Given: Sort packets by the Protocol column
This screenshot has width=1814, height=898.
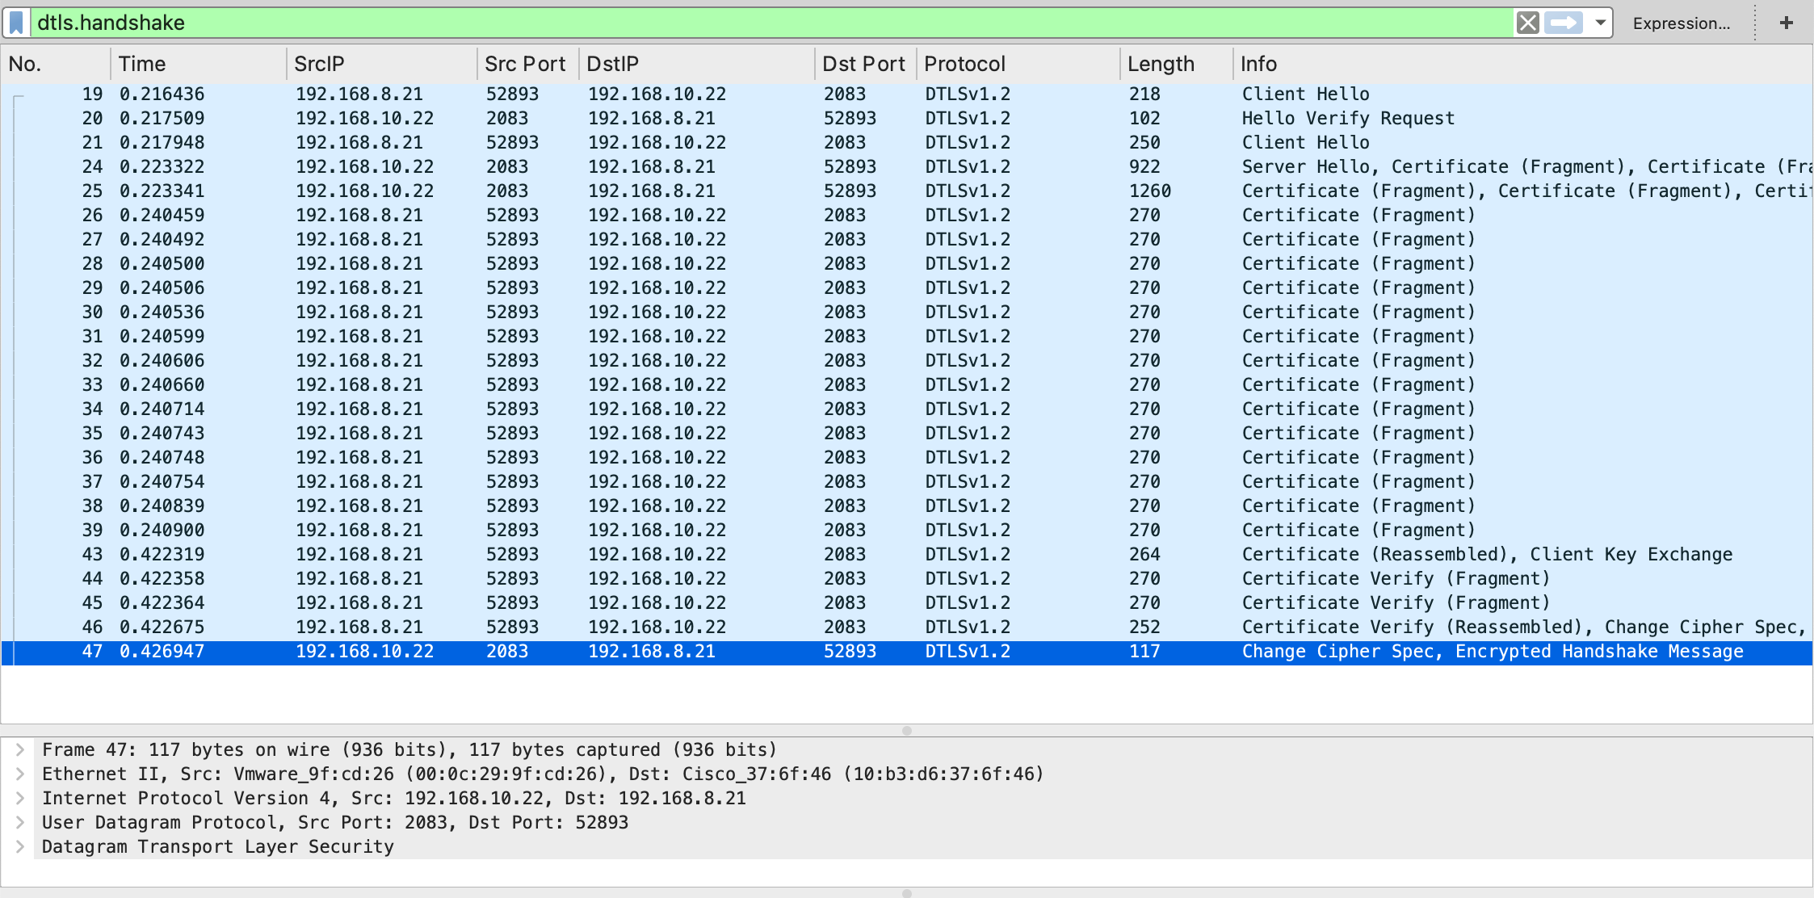Looking at the screenshot, I should pyautogui.click(x=966, y=64).
